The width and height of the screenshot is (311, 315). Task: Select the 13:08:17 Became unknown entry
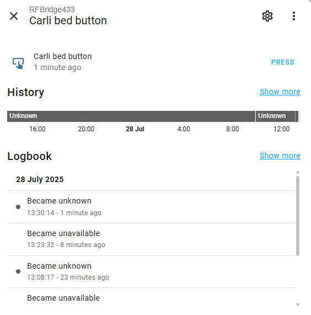[151, 271]
